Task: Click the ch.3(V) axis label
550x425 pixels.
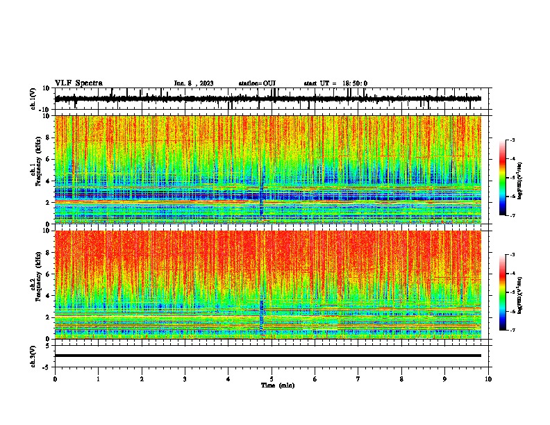Action: (x=33, y=356)
